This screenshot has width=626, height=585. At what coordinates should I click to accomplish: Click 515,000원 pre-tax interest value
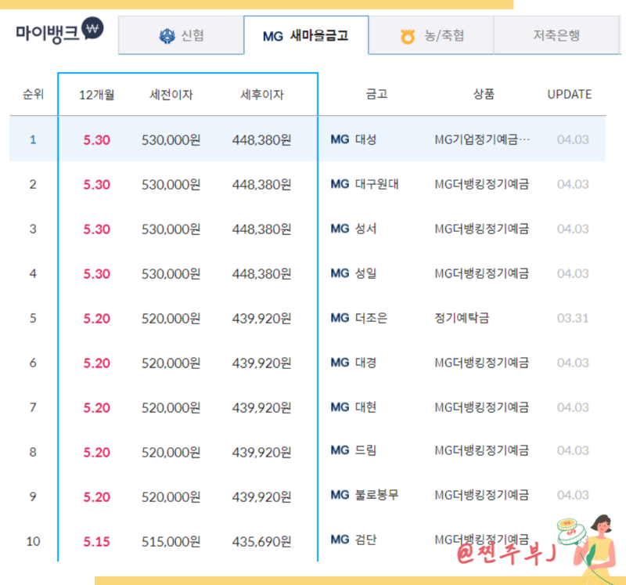[x=171, y=542]
